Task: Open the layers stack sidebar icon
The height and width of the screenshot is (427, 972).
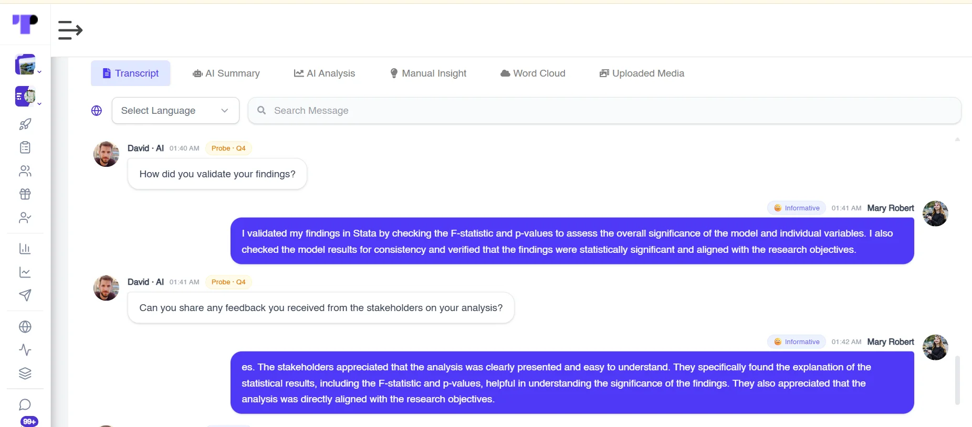Action: (25, 373)
